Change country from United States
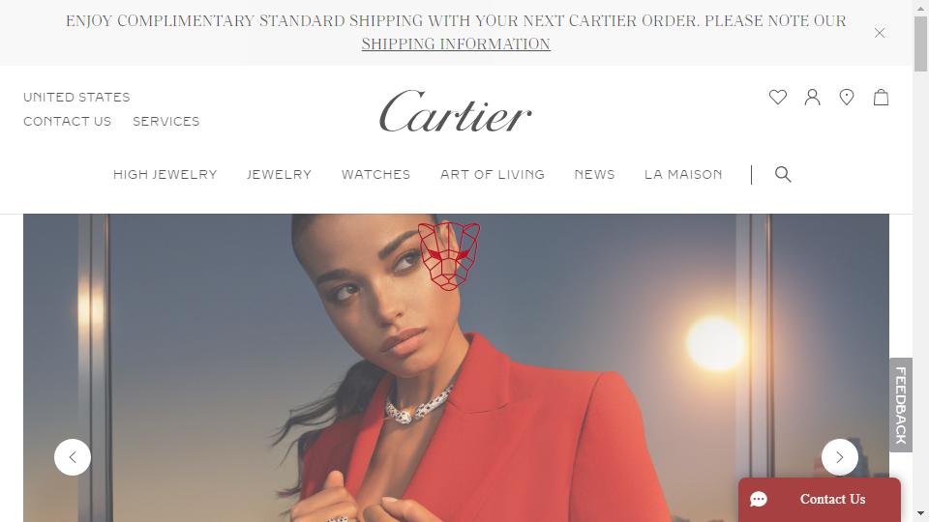Viewport: 929px width, 522px height. point(76,97)
